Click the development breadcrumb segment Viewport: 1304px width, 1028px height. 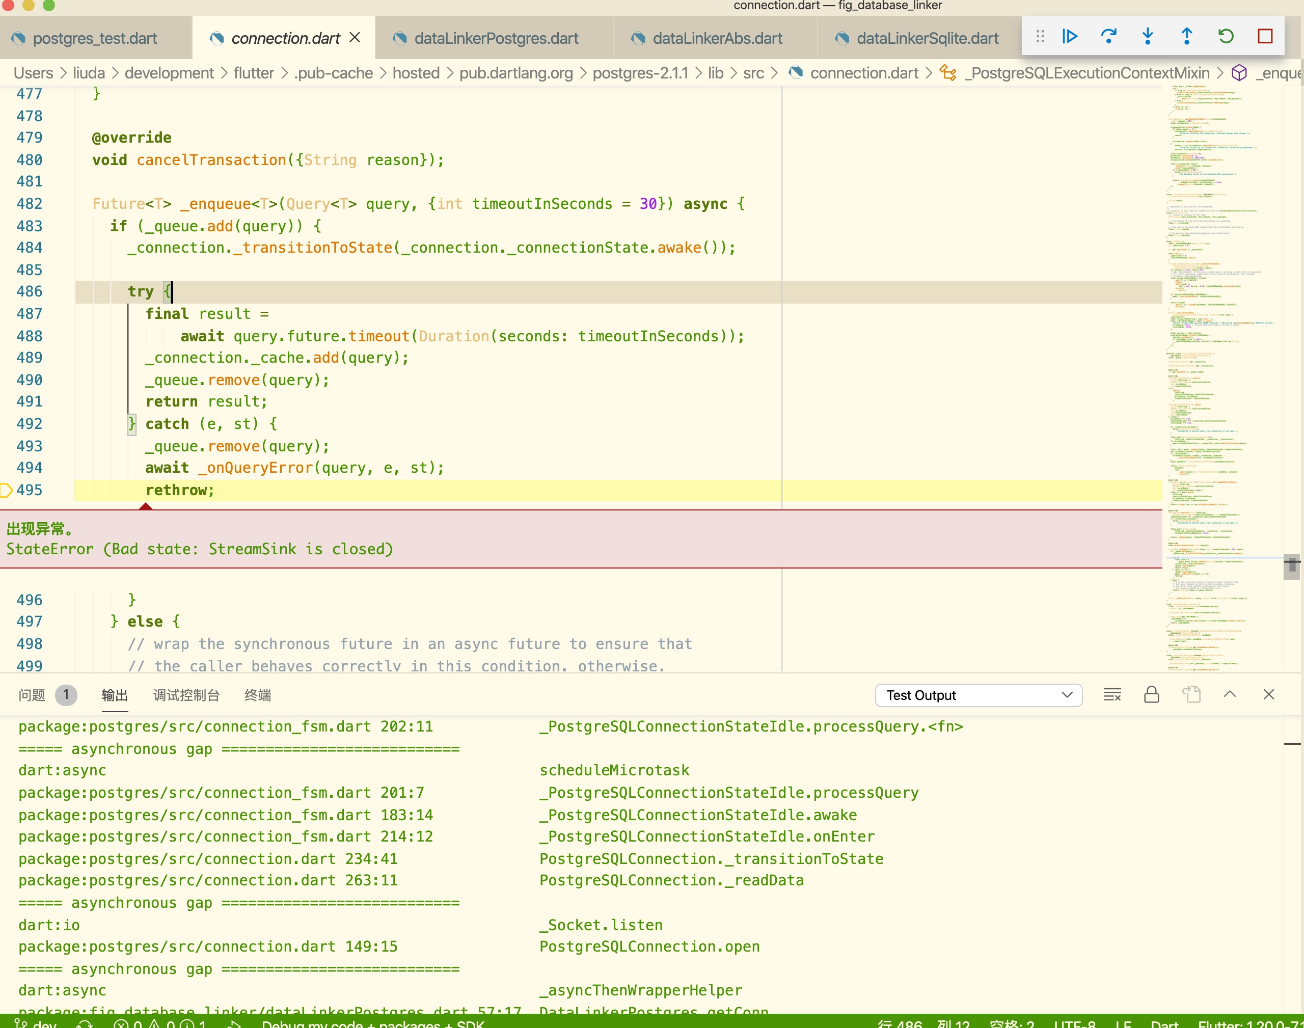point(169,73)
